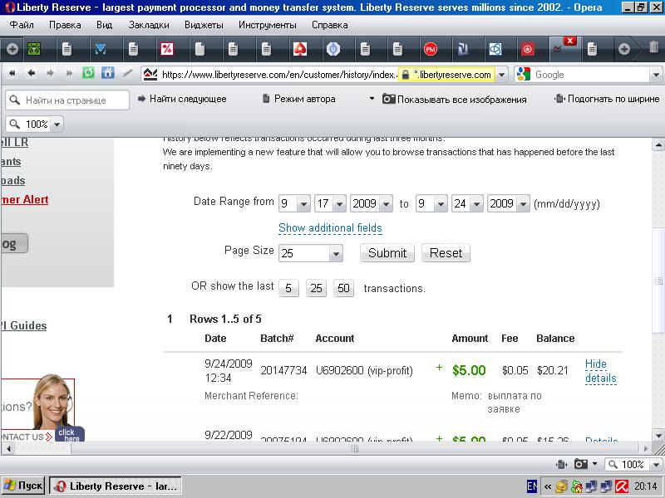Screen dimensions: 665x498
Task: Click the left-side plus panel button
Action: [12, 49]
